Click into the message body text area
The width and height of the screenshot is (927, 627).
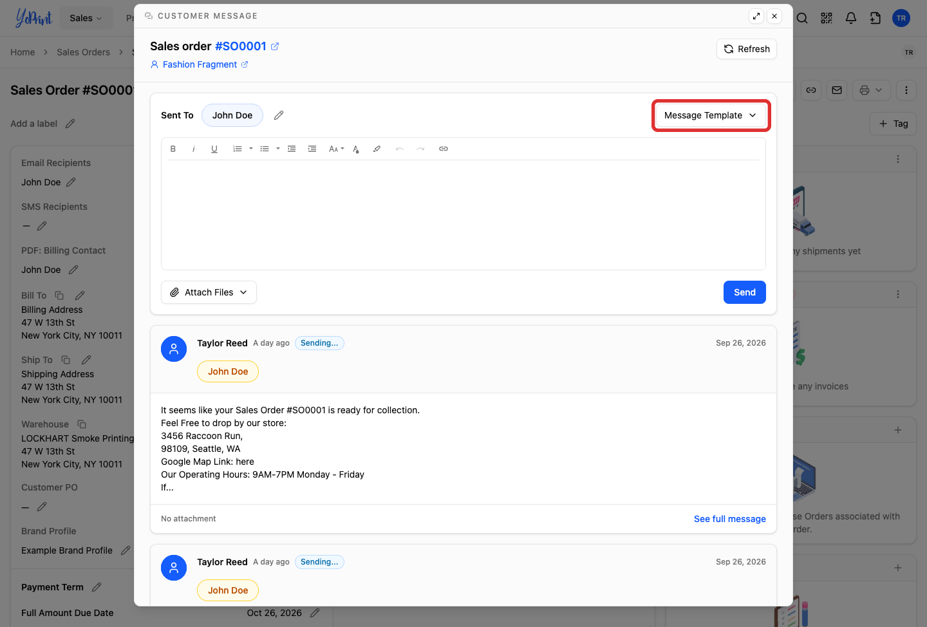(x=464, y=215)
